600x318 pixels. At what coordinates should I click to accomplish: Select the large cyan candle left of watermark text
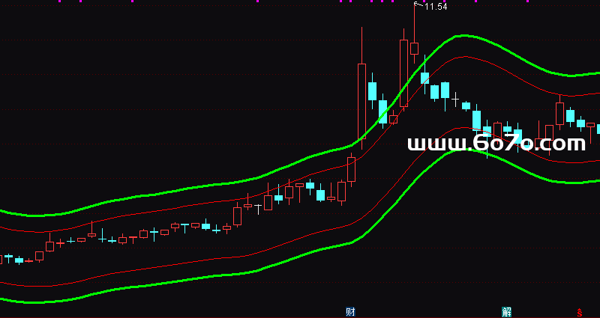coord(476,121)
